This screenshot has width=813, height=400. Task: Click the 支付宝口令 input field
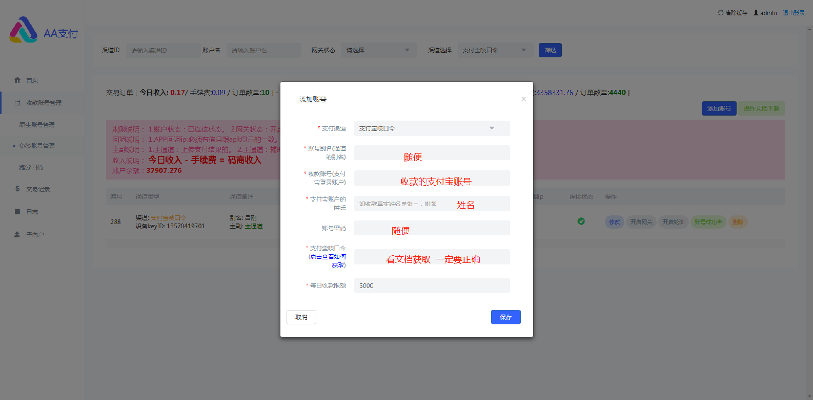pos(432,257)
